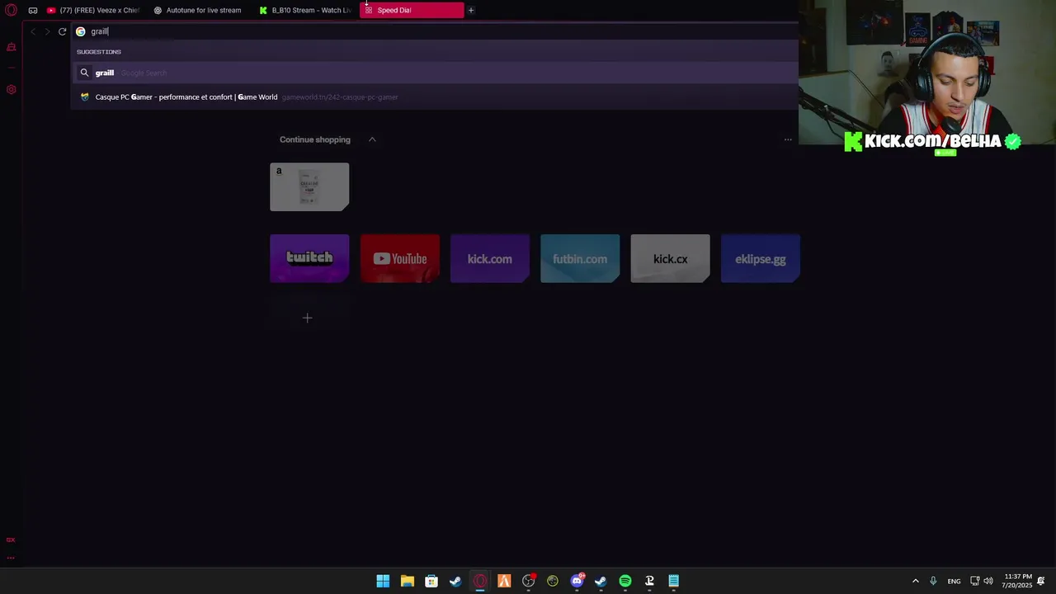1056x594 pixels.
Task: Select the Speed Dial tab
Action: point(412,10)
